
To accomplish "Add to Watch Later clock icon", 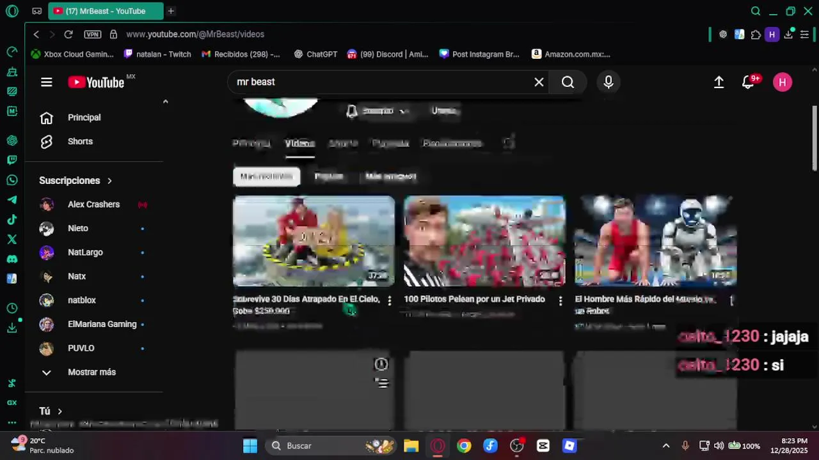I will 381,364.
